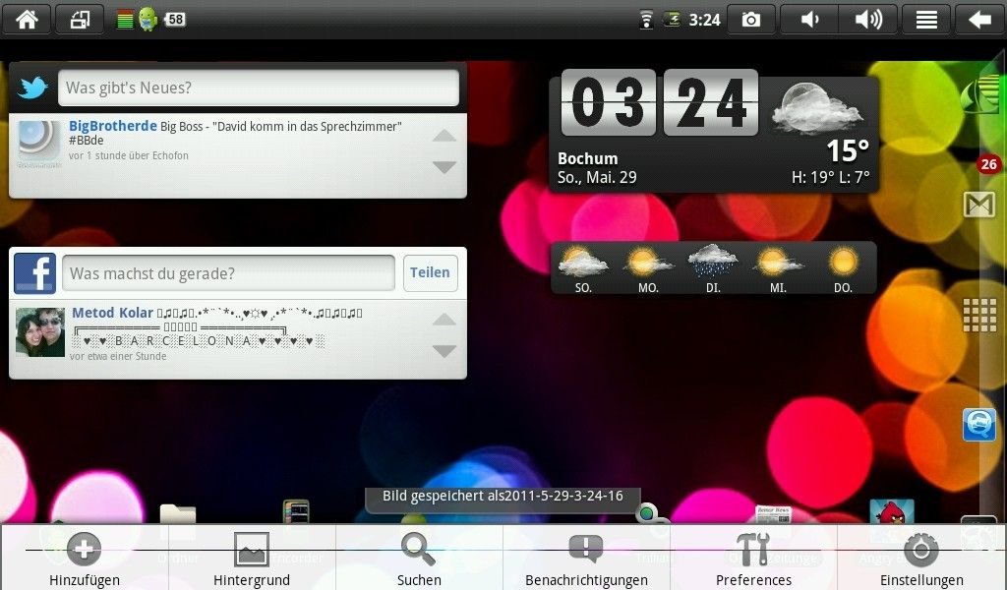Tap the Home icon in the top bar
Image resolution: width=1007 pixels, height=590 pixels.
tap(27, 20)
